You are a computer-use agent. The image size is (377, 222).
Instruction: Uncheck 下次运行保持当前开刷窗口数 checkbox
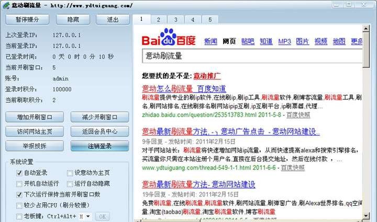point(19,195)
